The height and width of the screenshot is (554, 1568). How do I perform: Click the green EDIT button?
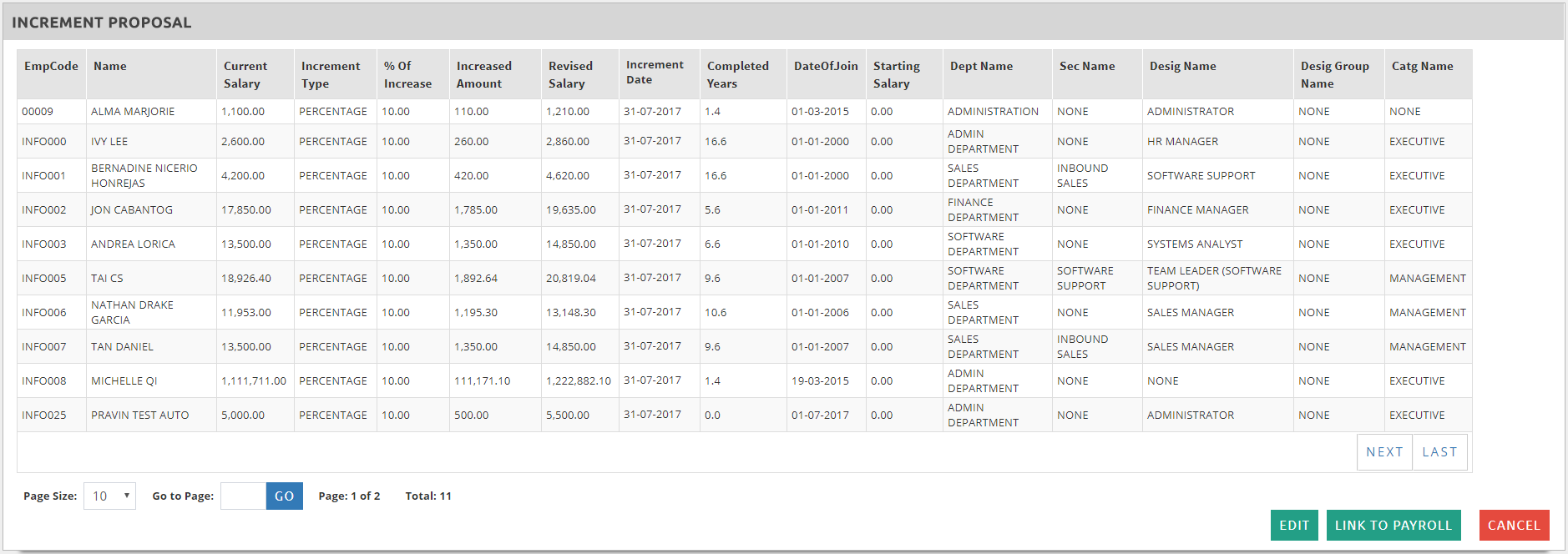(1294, 526)
